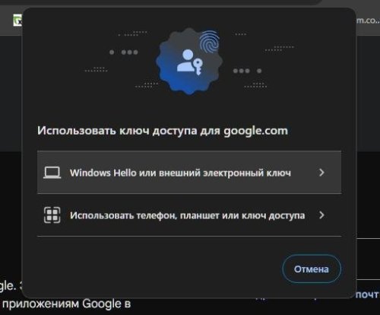380x315 pixels.
Task: Click the blue scalloped passkey badge
Action: coord(189,62)
